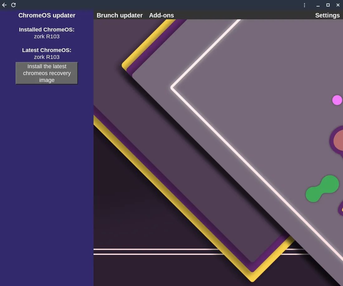
Task: Minimize the updater window
Action: (x=318, y=5)
